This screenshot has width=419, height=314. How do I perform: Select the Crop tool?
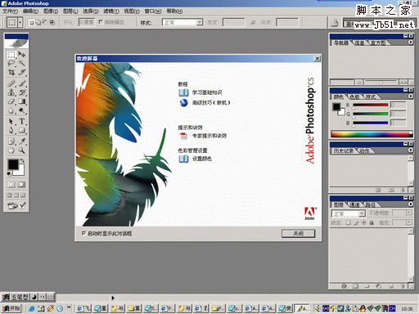(11, 72)
